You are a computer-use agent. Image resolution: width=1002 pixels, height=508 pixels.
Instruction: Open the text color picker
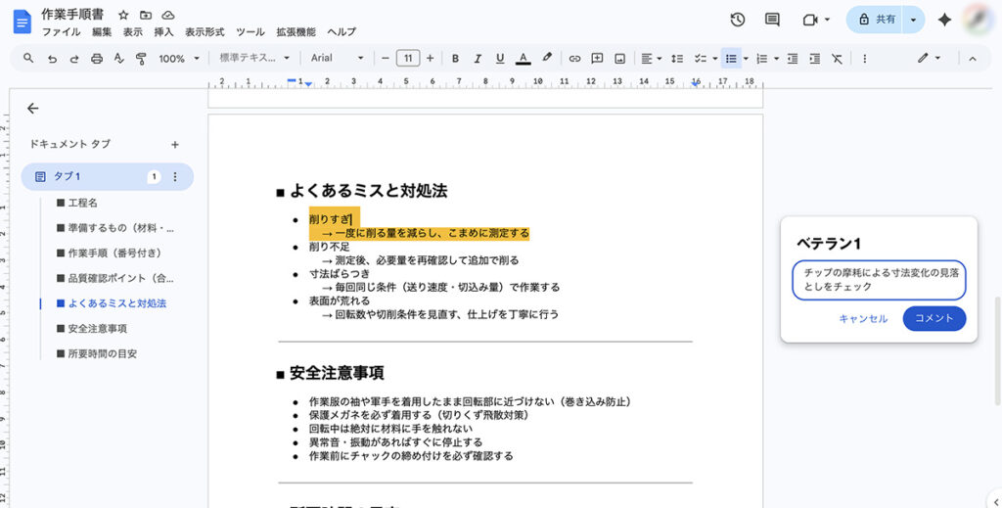(523, 58)
